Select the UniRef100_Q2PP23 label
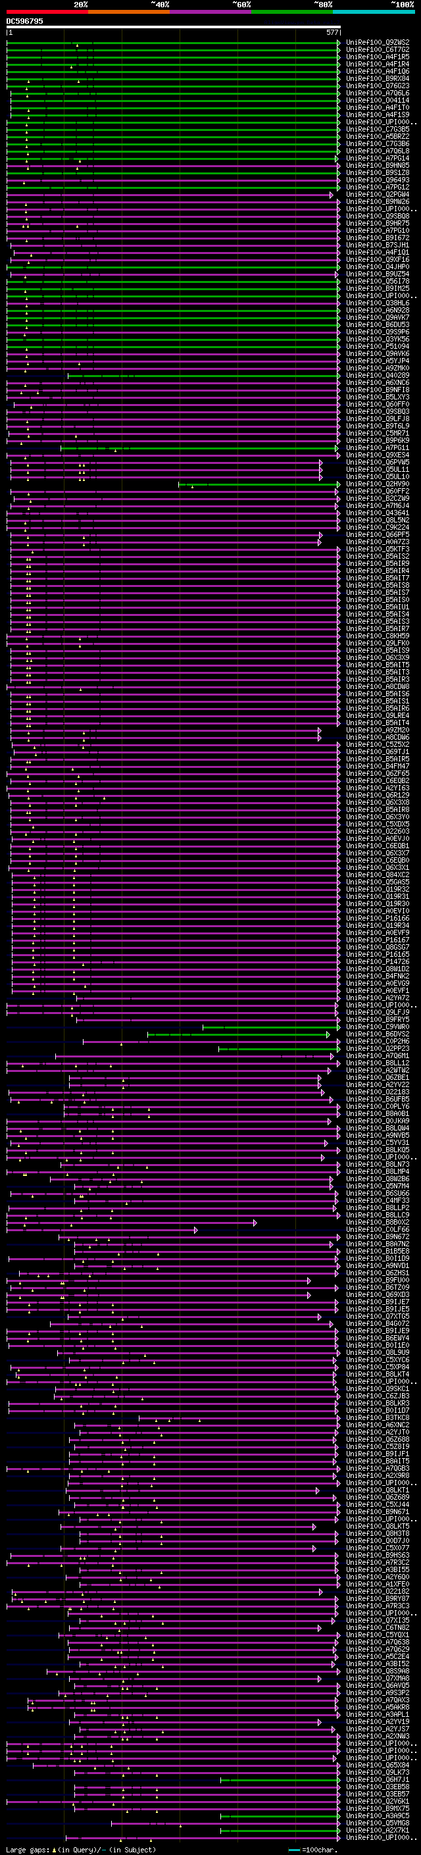Screen dimensions: 421x1855 coord(378,1048)
